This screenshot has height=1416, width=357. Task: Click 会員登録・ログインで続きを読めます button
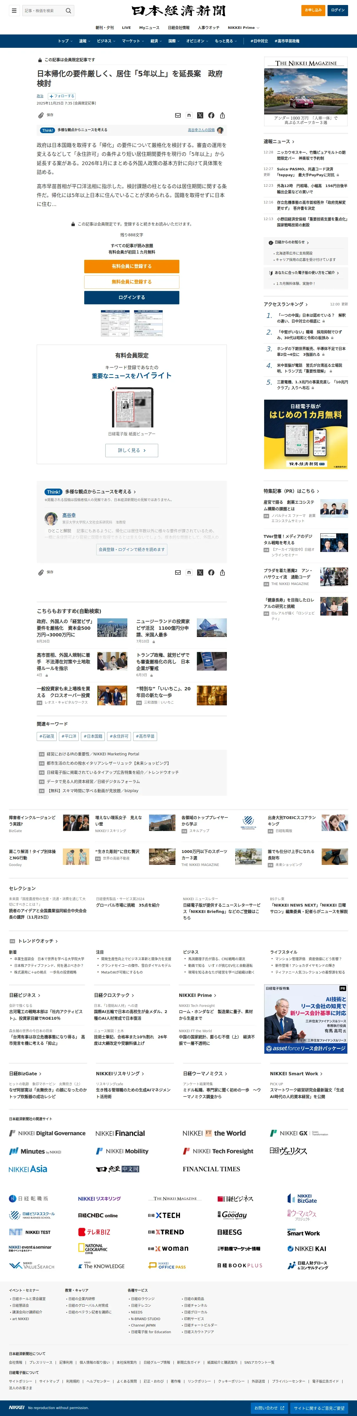pyautogui.click(x=132, y=549)
